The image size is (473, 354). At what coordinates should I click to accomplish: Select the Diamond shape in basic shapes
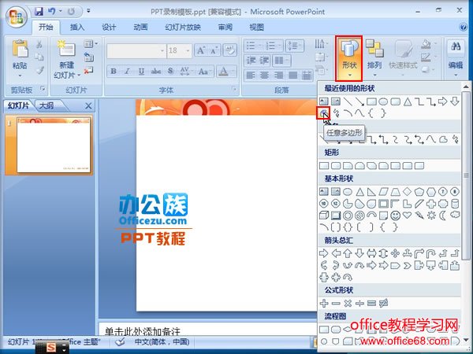tap(407, 191)
